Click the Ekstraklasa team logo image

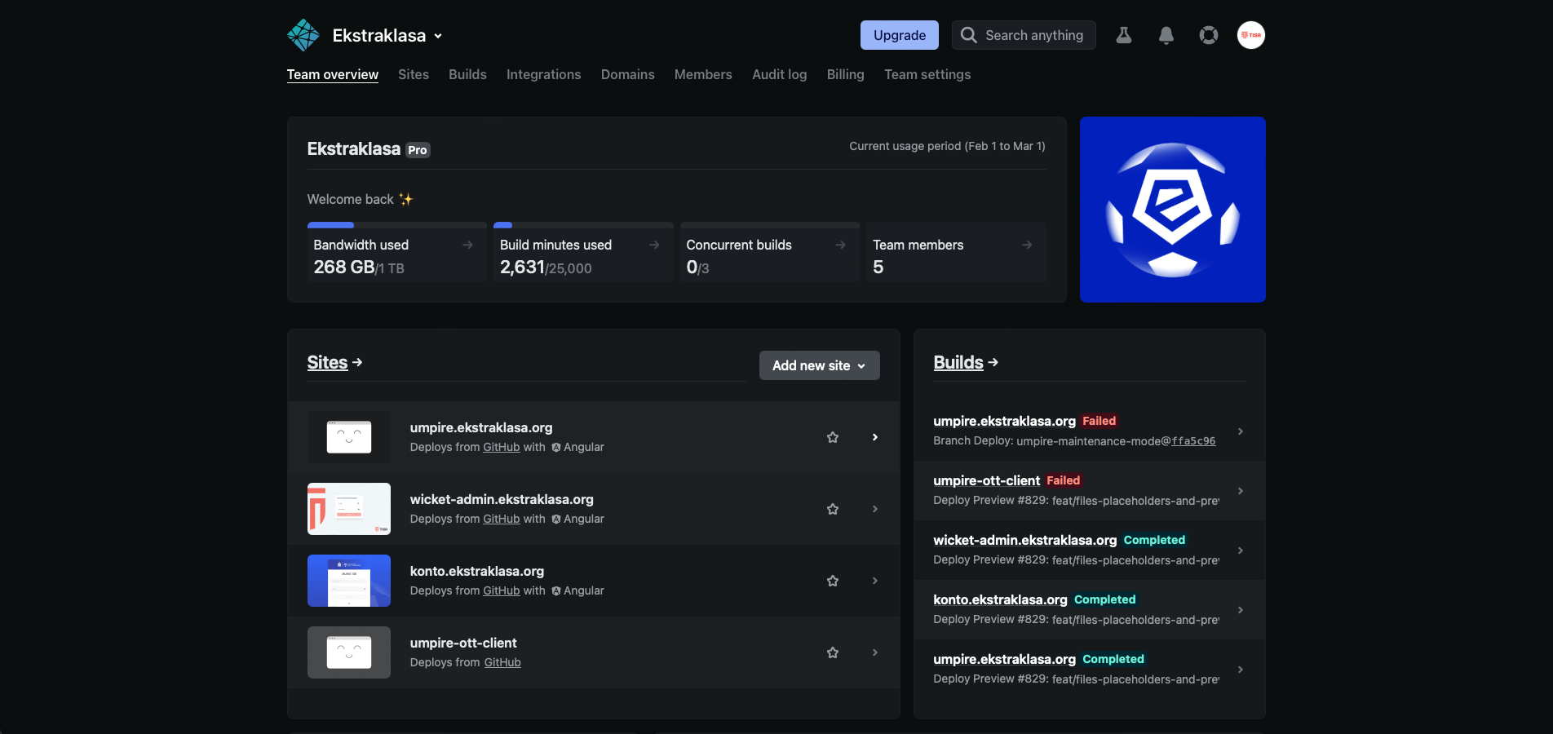[1173, 210]
